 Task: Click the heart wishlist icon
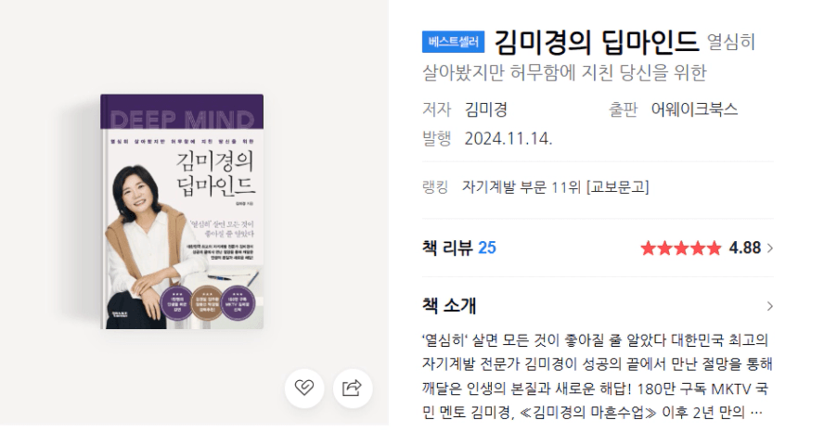click(x=304, y=388)
